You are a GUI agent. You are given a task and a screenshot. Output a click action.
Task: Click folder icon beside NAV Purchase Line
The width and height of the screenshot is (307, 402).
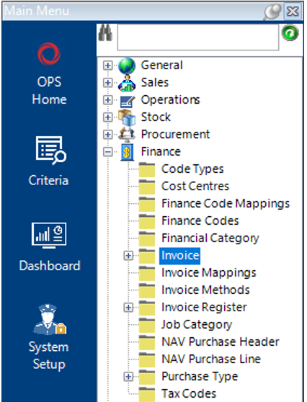coord(147,360)
